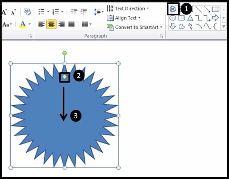Open the Font dialog launcher
Image resolution: width=229 pixels, height=179 pixels.
(x=30, y=36)
